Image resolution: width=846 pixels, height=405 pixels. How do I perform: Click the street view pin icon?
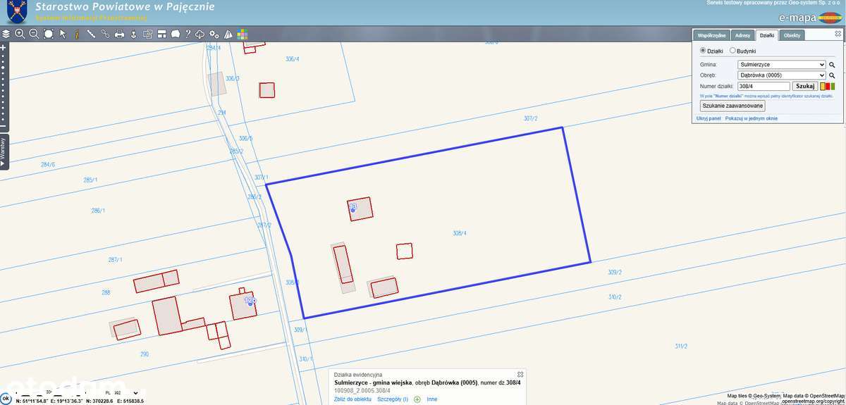tap(133, 34)
